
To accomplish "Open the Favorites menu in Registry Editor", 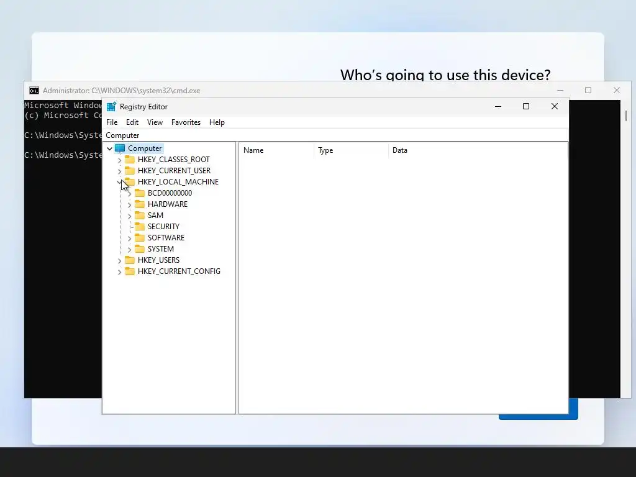I will [x=186, y=122].
